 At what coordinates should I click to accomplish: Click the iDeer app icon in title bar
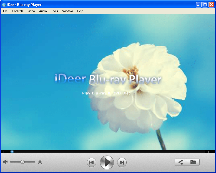(4, 5)
